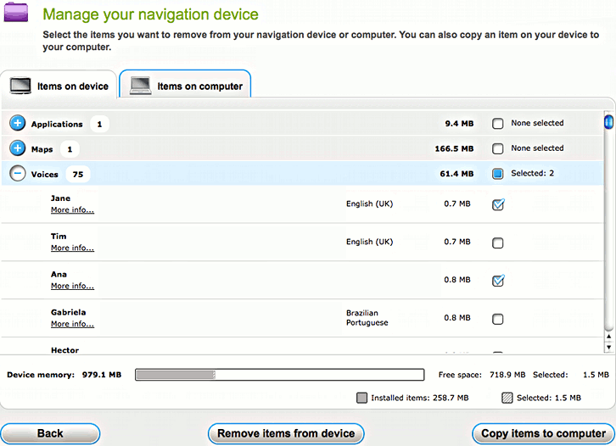Open More info for Ana voice
Screen dimensions: 616x446
72,287
